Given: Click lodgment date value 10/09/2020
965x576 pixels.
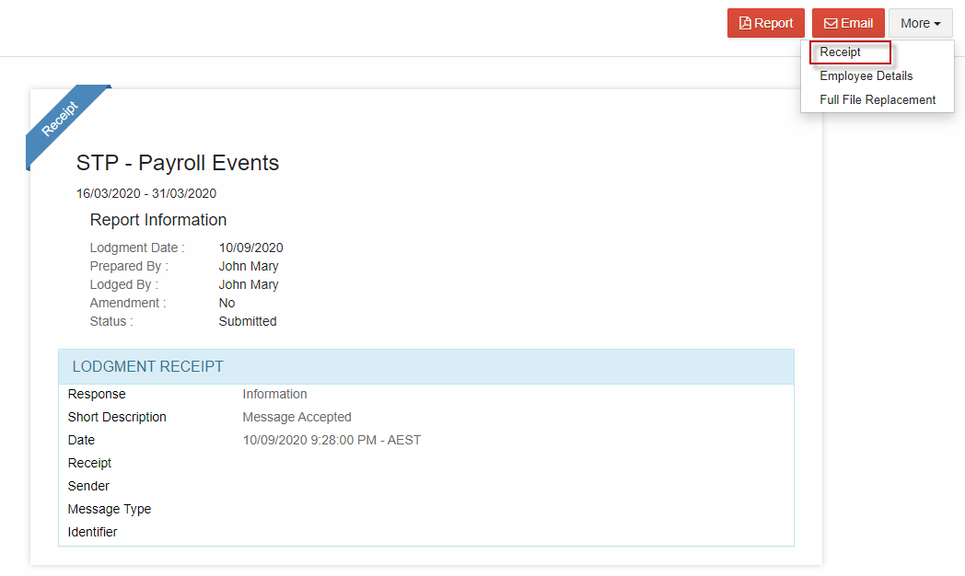Looking at the screenshot, I should [250, 248].
